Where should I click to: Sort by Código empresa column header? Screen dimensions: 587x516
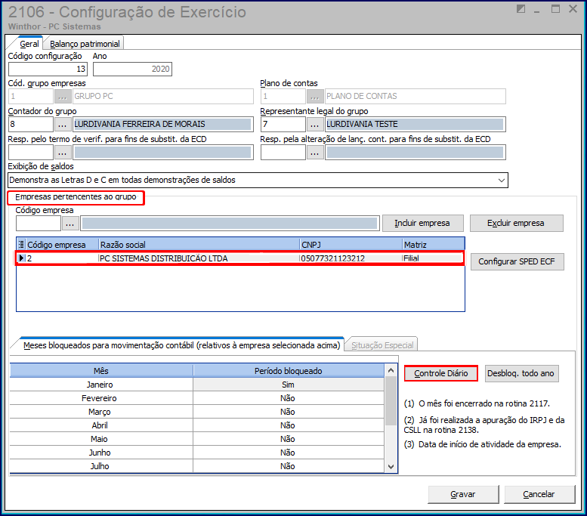pos(62,245)
